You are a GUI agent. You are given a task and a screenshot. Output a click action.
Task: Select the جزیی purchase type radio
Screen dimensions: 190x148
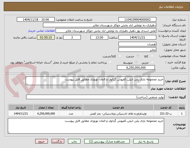click(x=152, y=62)
